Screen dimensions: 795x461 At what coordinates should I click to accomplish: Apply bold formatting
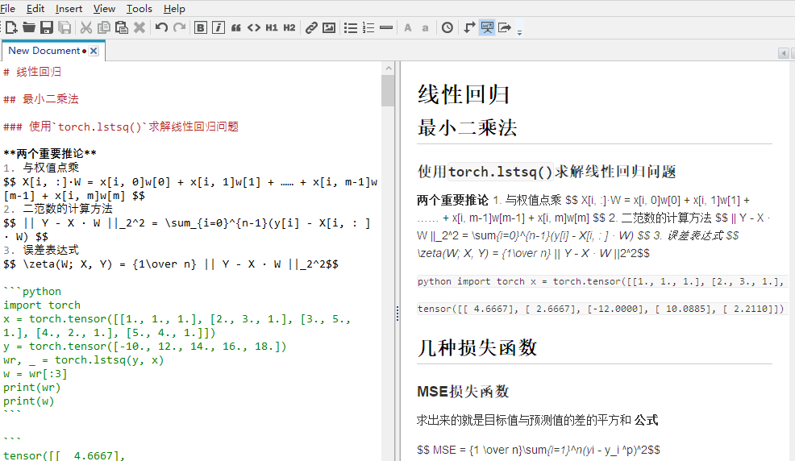tap(201, 27)
